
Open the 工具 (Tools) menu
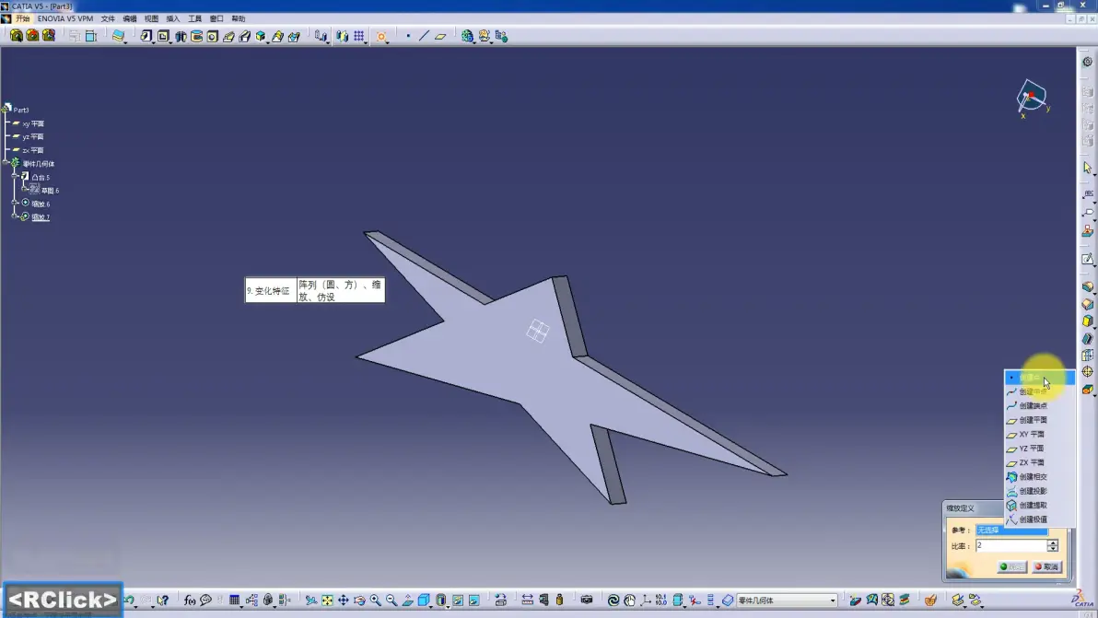pos(194,19)
